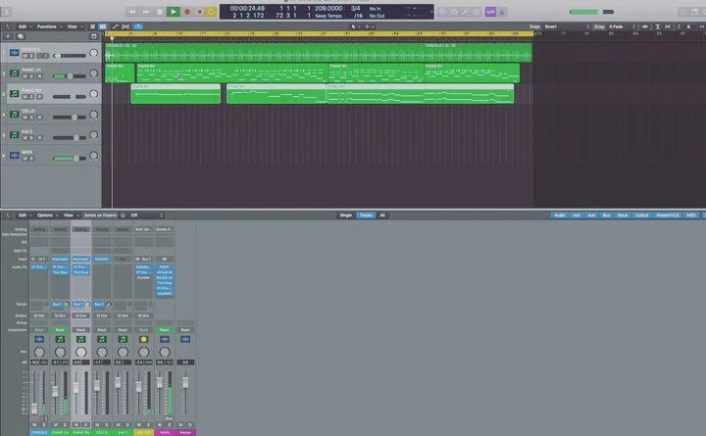Solo the Inst 2 track in the track header
This screenshot has height=436, width=706.
coord(32,138)
